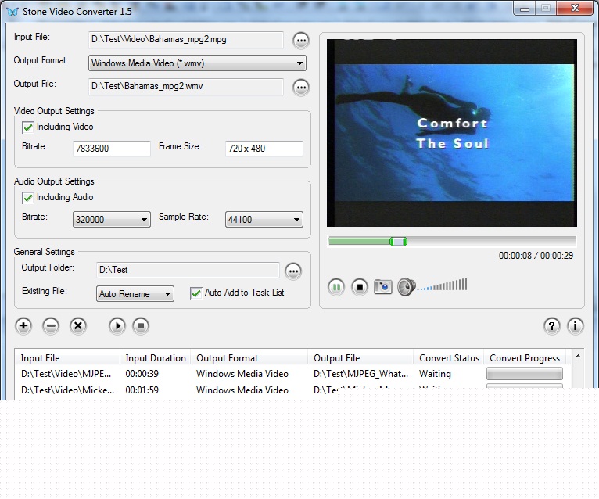Image resolution: width=599 pixels, height=499 pixels.
Task: Click the Output Folder D:\Test field
Action: click(188, 270)
